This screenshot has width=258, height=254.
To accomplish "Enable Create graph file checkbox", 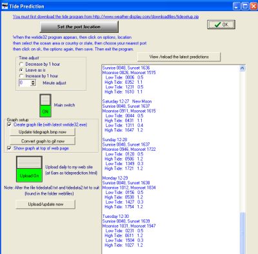I will click(x=9, y=124).
